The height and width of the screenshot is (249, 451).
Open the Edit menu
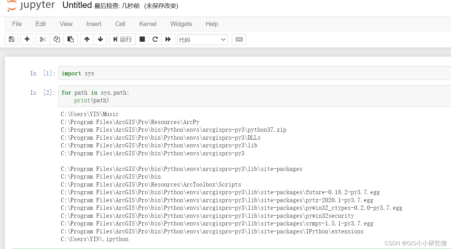(x=40, y=24)
